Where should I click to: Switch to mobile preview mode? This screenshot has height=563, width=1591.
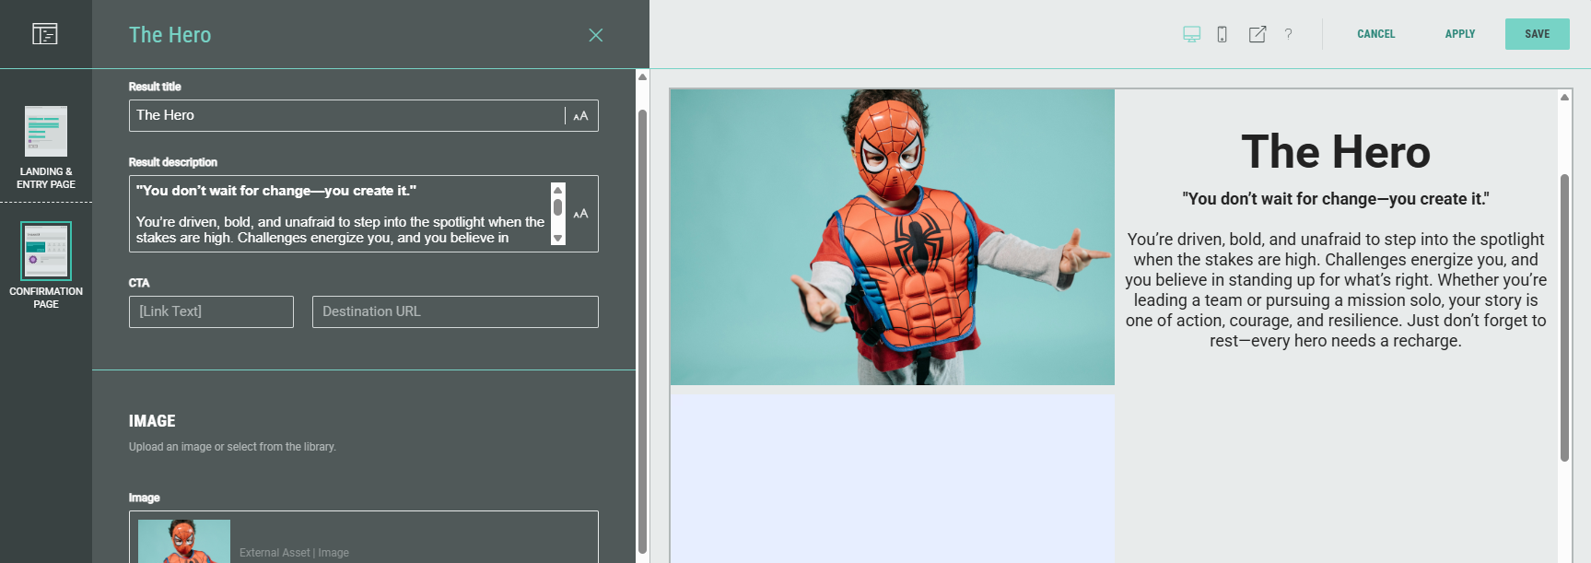(x=1222, y=34)
